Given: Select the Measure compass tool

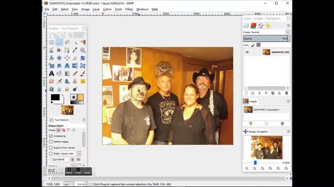Looking at the screenshot, I should [52, 58].
